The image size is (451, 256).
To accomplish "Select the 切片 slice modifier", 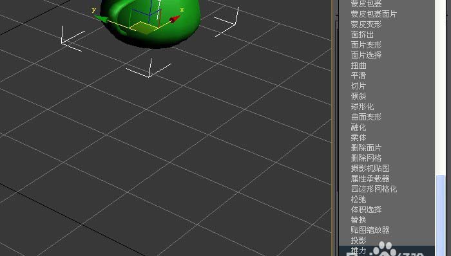I will [x=359, y=86].
